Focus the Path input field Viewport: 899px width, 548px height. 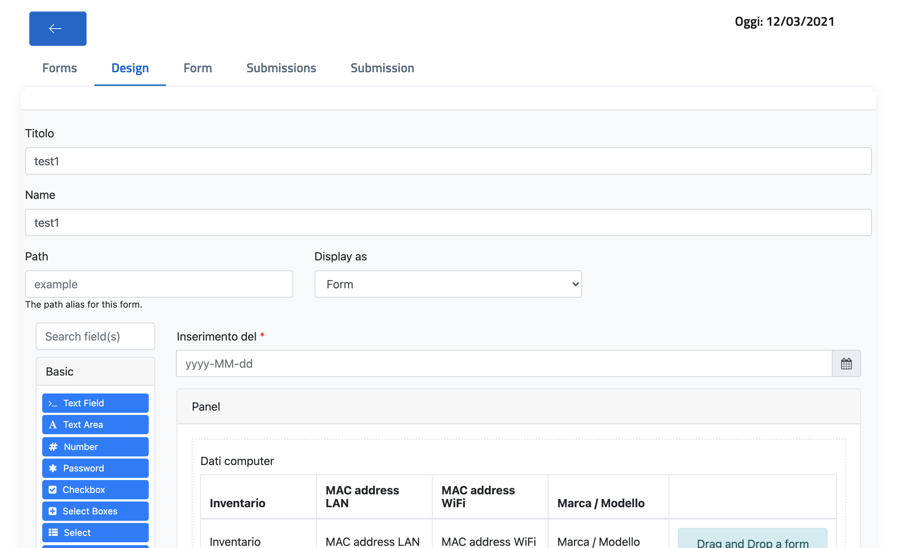[x=159, y=284]
